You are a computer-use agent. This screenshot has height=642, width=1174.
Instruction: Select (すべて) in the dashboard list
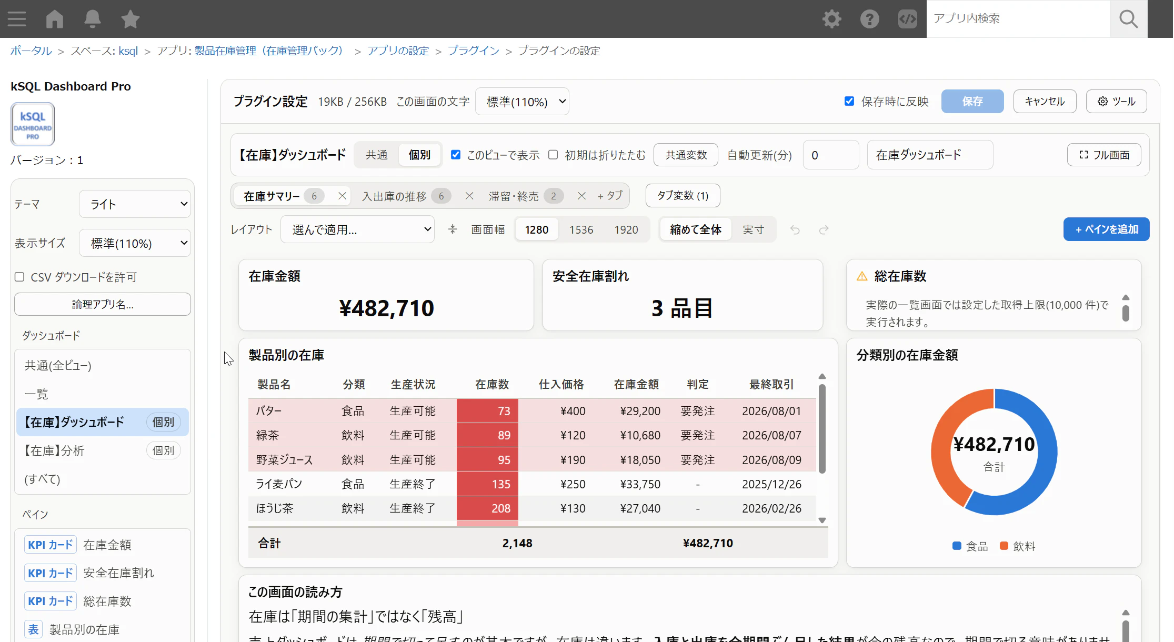pyautogui.click(x=103, y=479)
